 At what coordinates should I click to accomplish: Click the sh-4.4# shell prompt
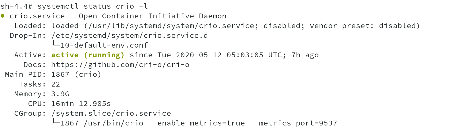click(x=16, y=6)
